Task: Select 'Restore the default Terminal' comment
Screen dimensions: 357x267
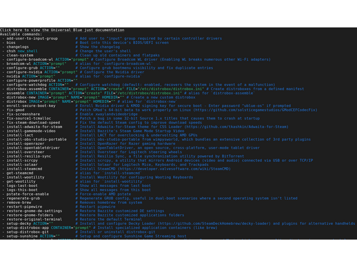Action: tap(109, 219)
